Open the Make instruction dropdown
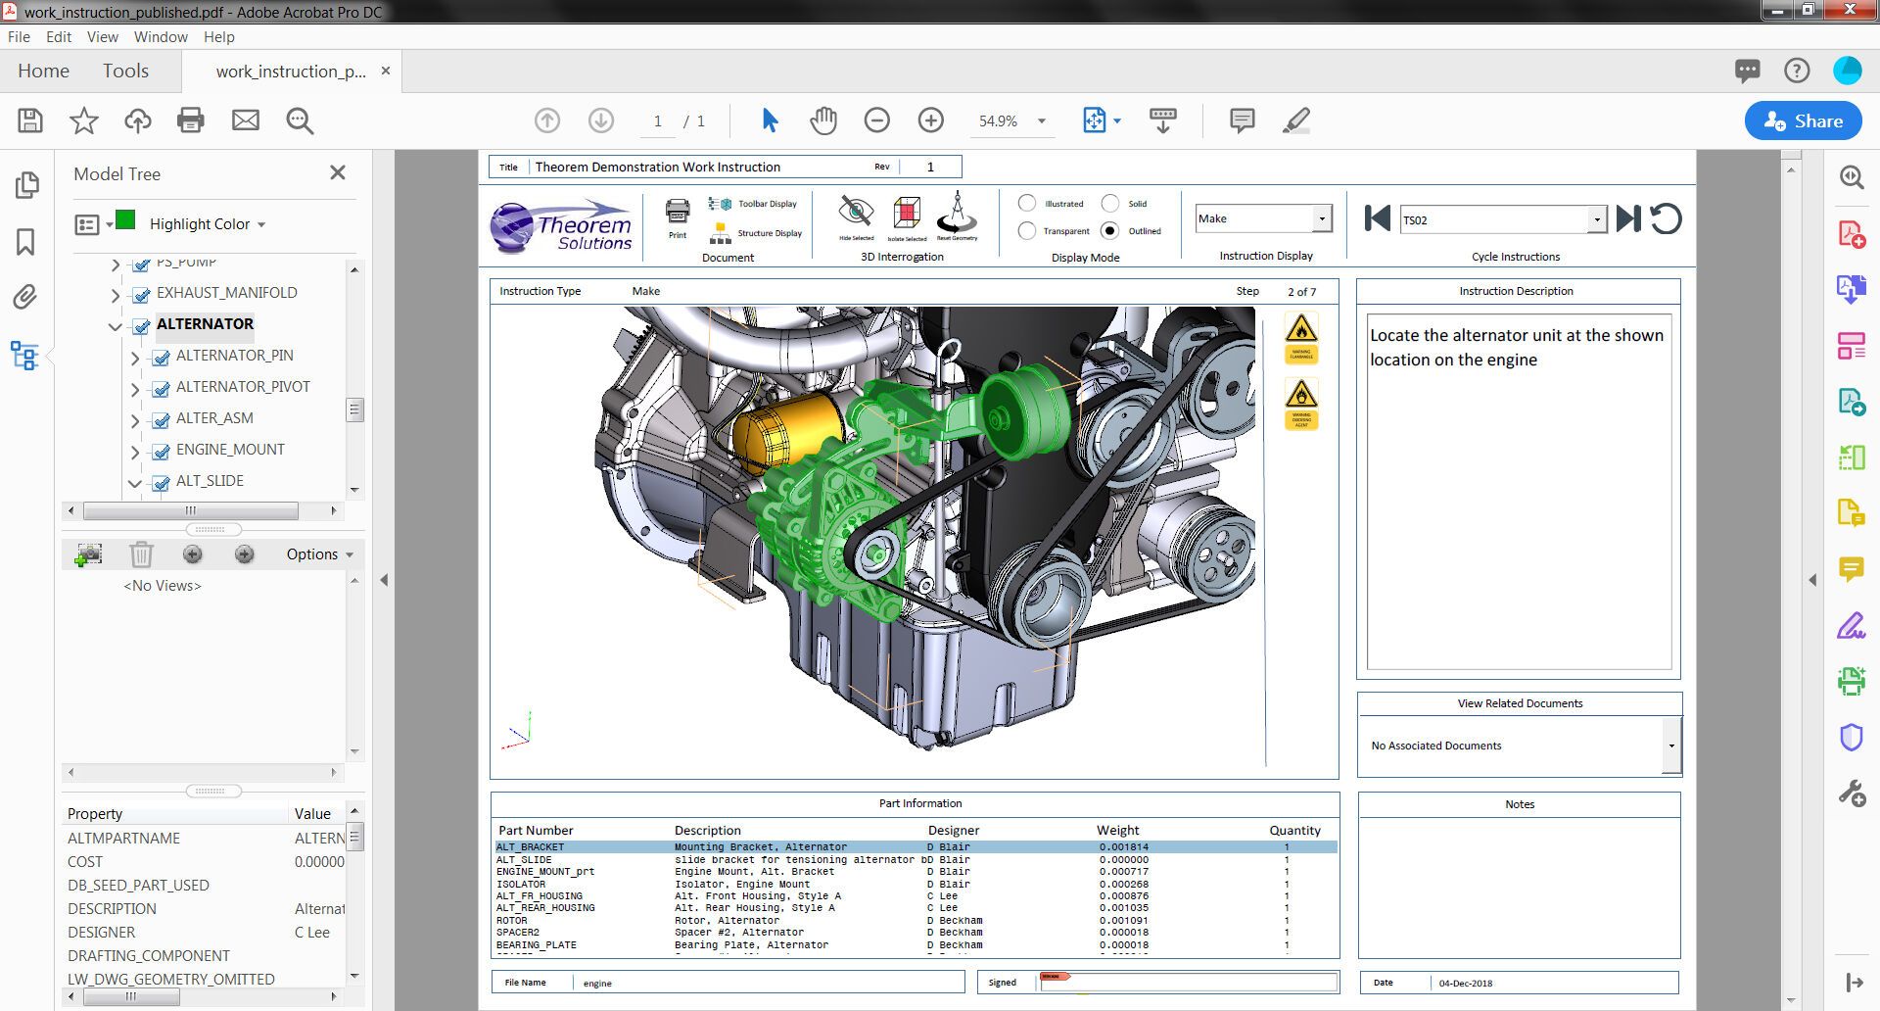Image resolution: width=1880 pixels, height=1011 pixels. [x=1321, y=217]
